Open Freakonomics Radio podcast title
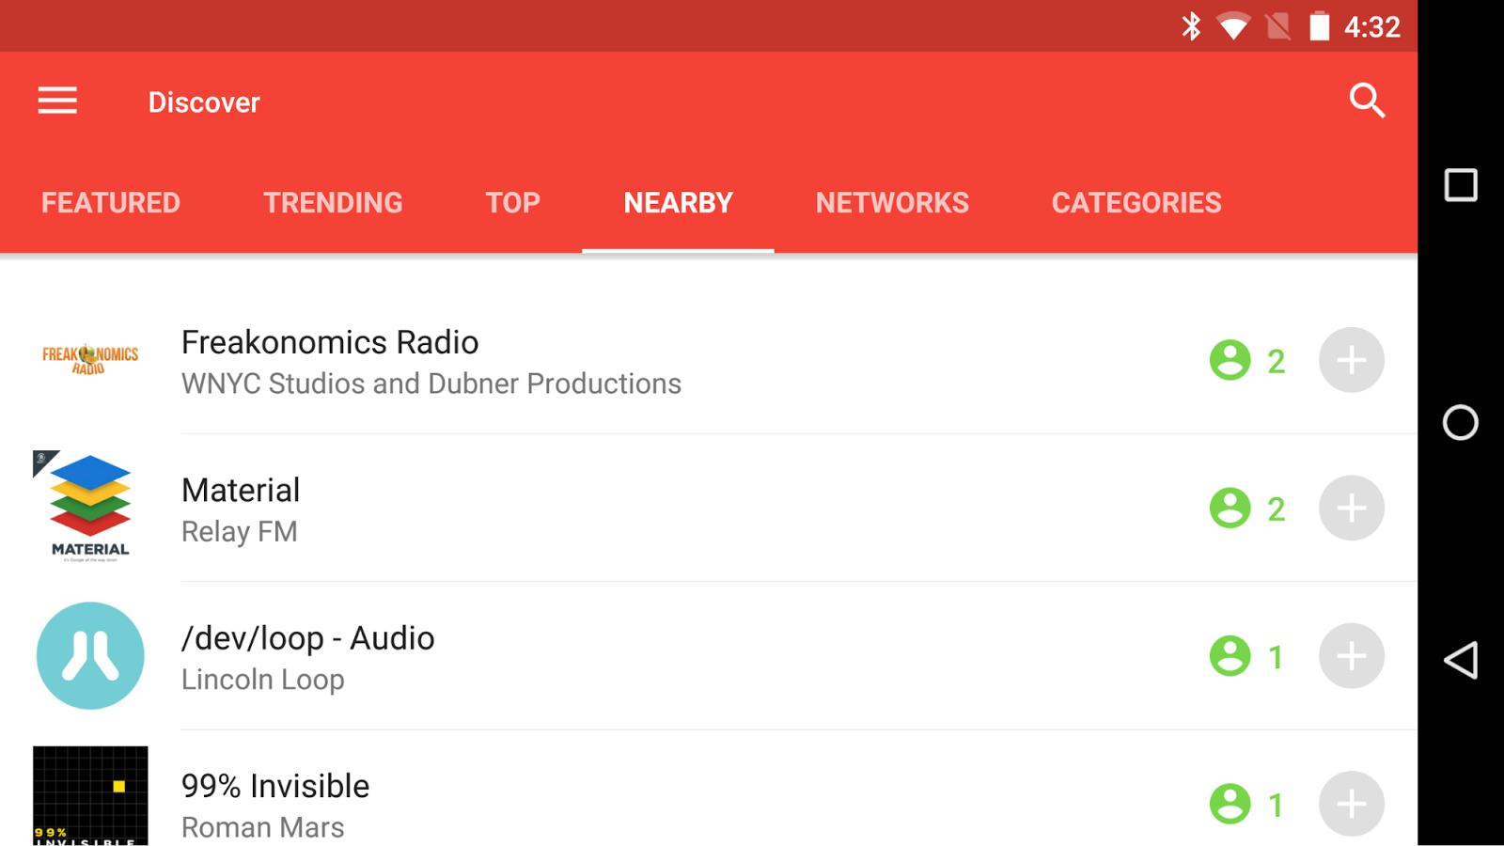The image size is (1504, 846). tap(330, 343)
